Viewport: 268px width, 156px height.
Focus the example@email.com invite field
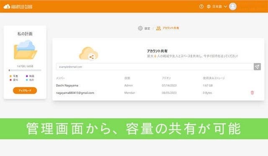pos(155,67)
